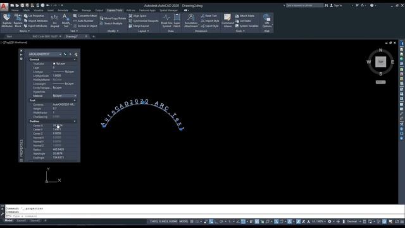Image resolution: width=405 pixels, height=228 pixels.
Task: Open the Super Hatch tool
Action: click(177, 21)
